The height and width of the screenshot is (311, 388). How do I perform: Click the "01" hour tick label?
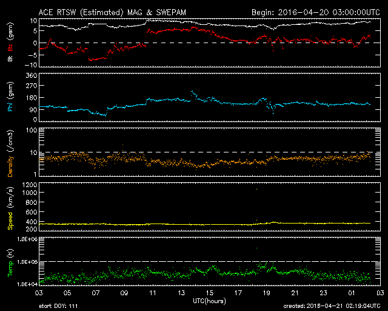(x=352, y=293)
